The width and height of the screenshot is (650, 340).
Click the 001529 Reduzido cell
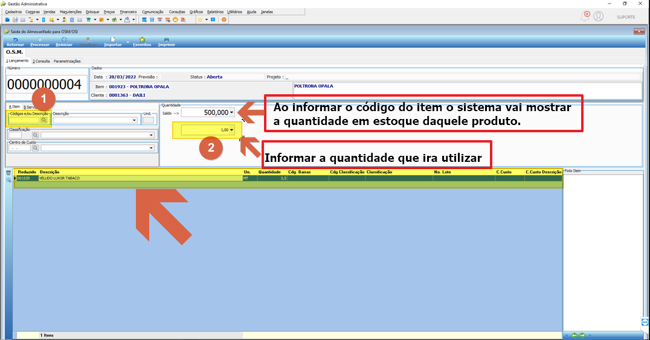click(x=27, y=178)
